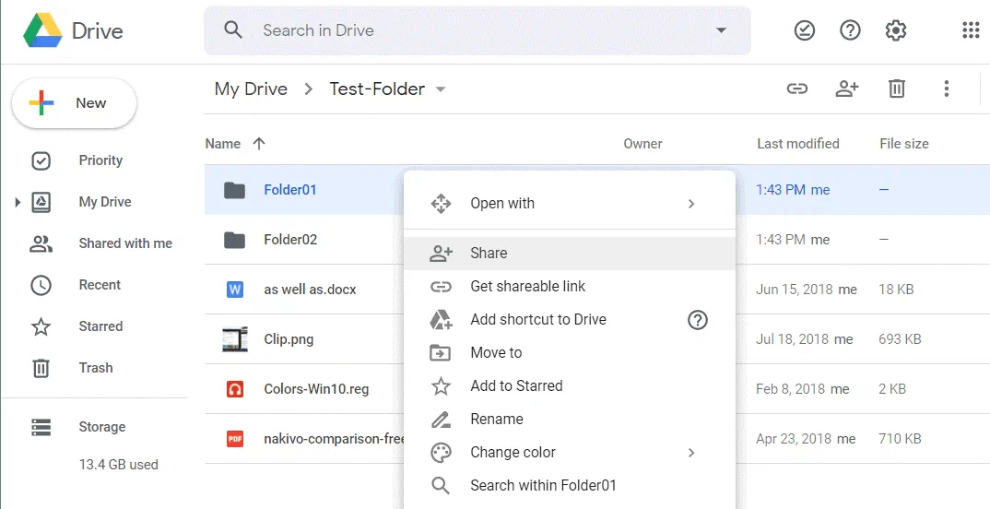The image size is (990, 509).
Task: Open search options dropdown in search bar
Action: [x=721, y=30]
